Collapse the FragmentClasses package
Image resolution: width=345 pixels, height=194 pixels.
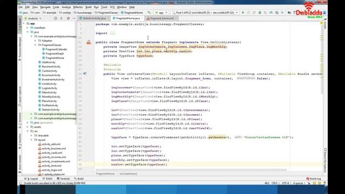click(35, 45)
